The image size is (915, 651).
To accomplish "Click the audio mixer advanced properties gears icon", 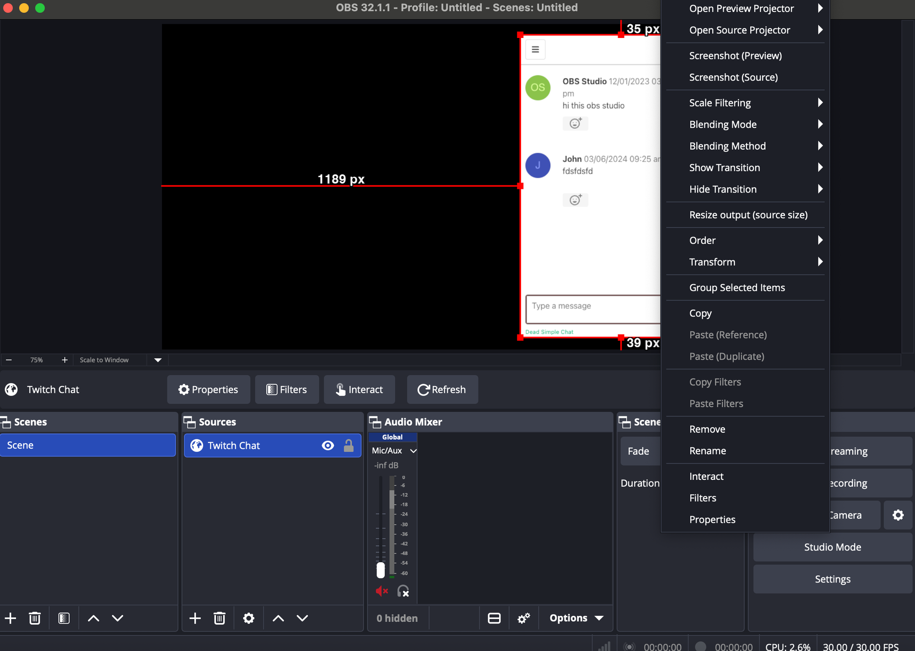I will [523, 618].
